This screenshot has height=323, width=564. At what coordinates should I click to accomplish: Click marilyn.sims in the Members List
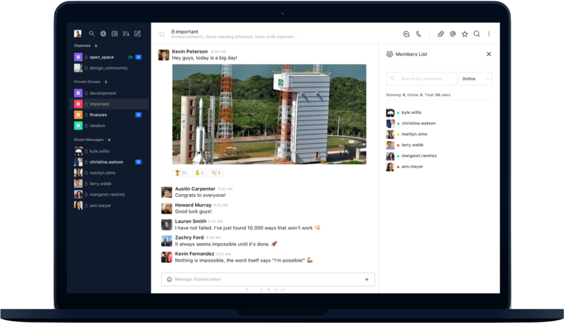tap(414, 134)
